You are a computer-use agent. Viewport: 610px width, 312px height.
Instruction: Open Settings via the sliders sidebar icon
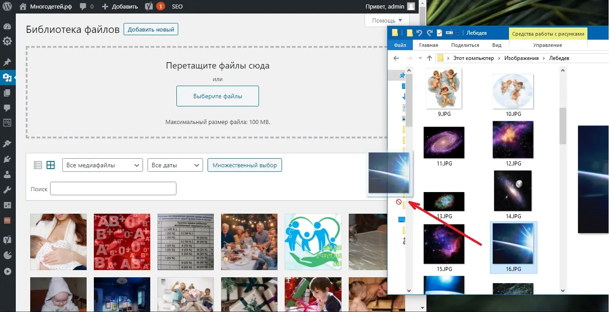click(7, 205)
